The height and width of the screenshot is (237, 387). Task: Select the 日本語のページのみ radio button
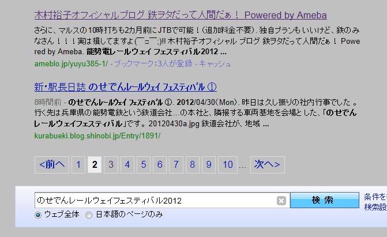[89, 215]
